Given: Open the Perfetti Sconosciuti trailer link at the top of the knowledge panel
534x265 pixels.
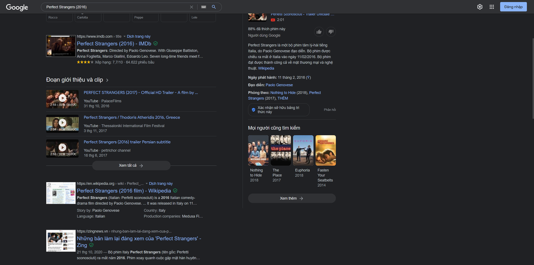Looking at the screenshot, I should (302, 15).
